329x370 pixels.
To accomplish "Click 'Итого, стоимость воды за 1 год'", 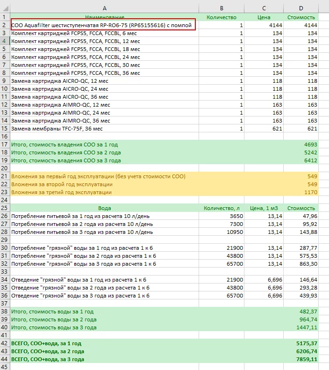I will (x=104, y=312).
